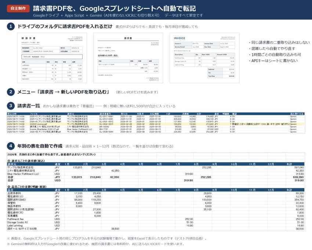Click 国際送料(小形包装物) item row label
The height and width of the screenshot is (250, 312).
point(21,209)
